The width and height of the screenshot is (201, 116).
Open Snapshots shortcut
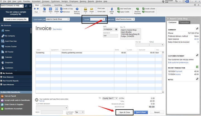[x=9, y=63]
